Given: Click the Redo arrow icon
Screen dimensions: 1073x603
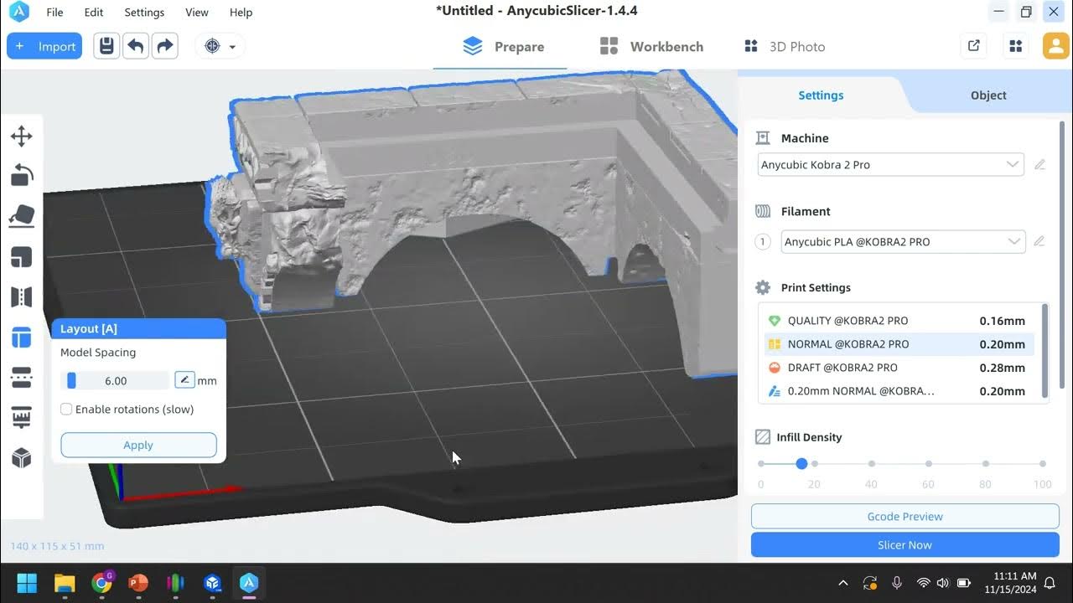Looking at the screenshot, I should pyautogui.click(x=164, y=46).
